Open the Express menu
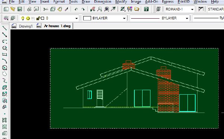Image resolution: width=224 pixels, height=139 pixels. point(168,2)
